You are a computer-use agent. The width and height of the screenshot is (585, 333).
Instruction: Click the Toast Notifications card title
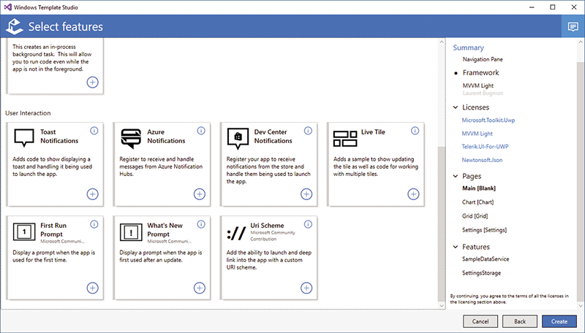click(x=59, y=137)
